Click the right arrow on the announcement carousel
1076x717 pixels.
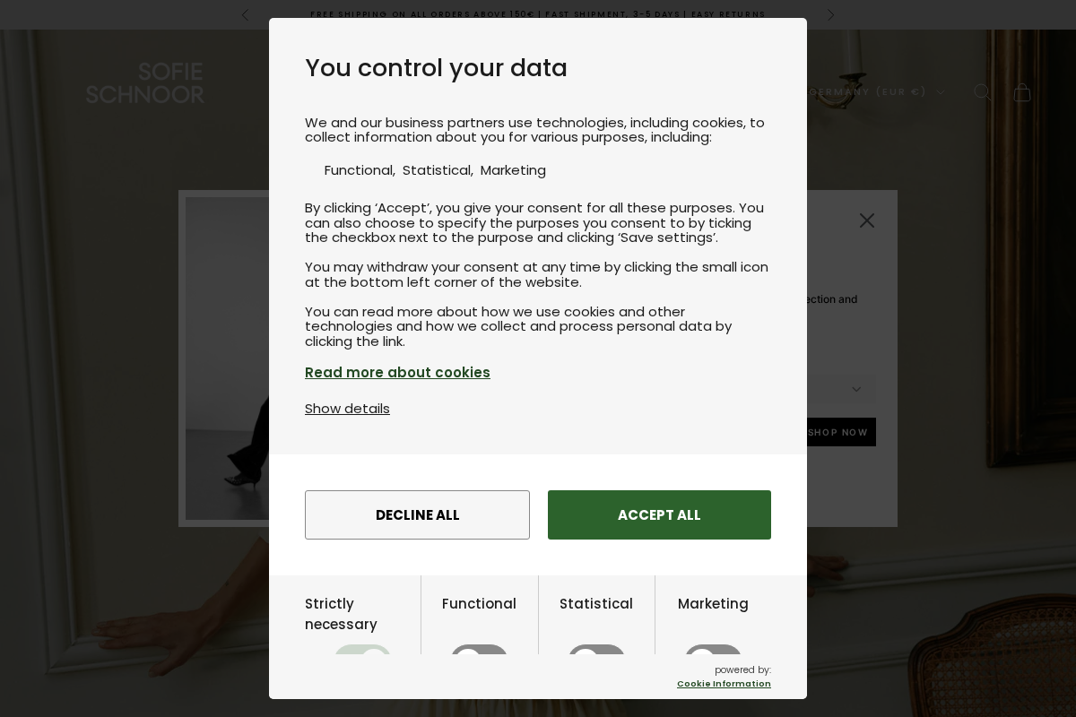[x=830, y=14]
